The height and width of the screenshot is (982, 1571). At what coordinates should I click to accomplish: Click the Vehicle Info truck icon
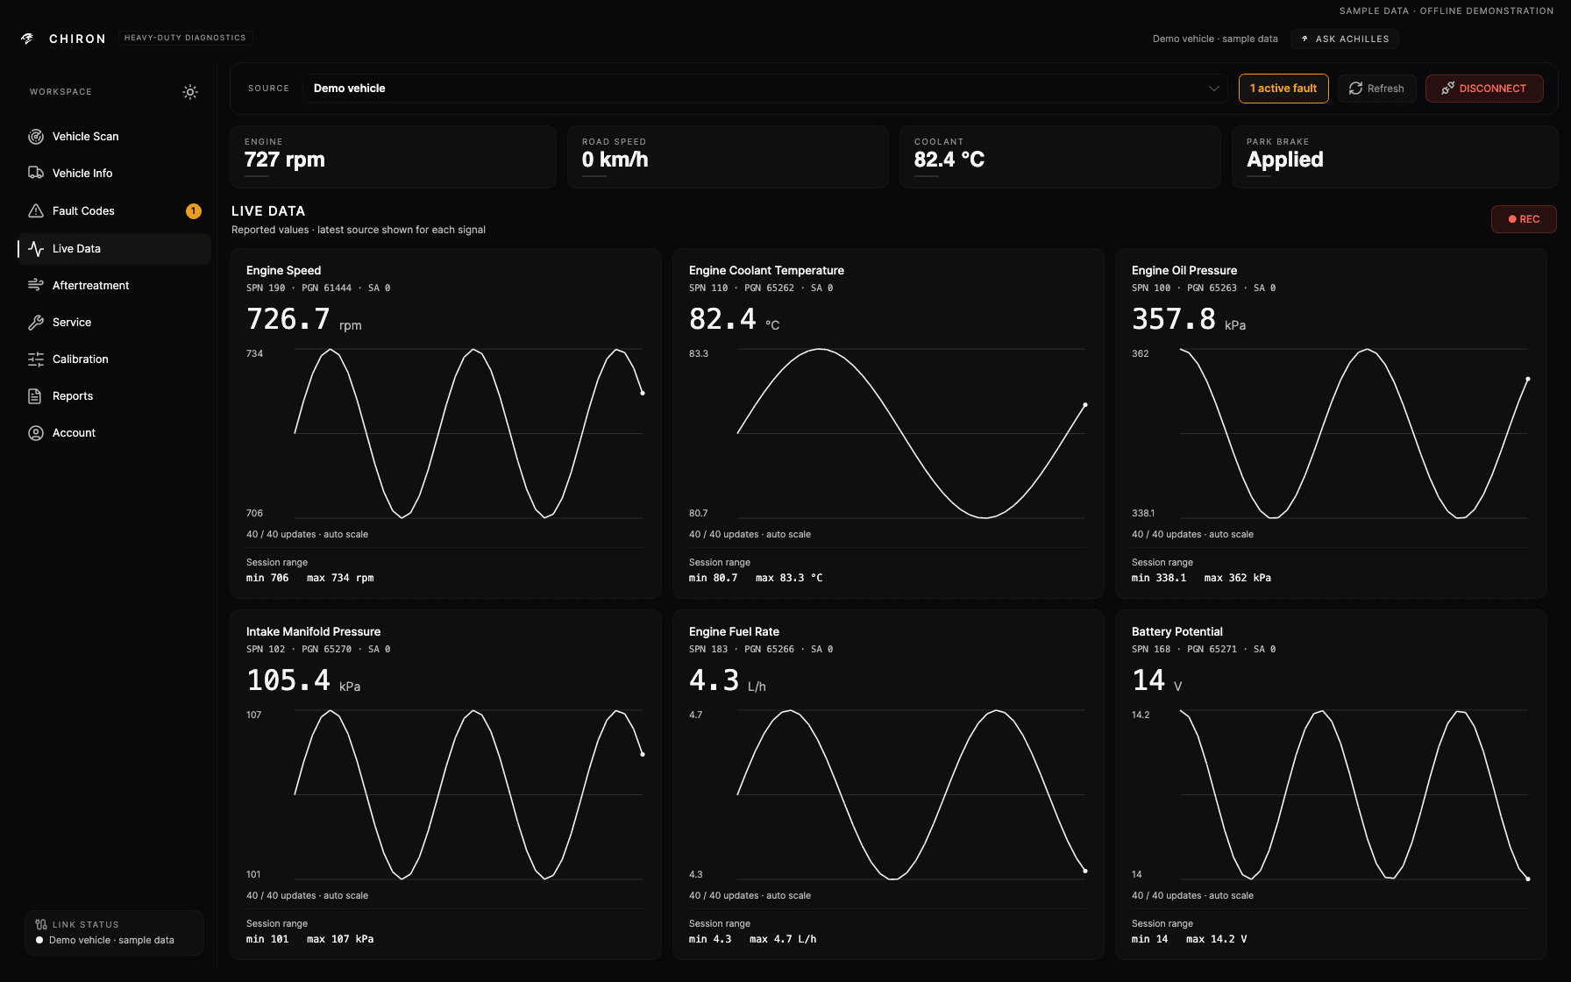[x=36, y=174]
